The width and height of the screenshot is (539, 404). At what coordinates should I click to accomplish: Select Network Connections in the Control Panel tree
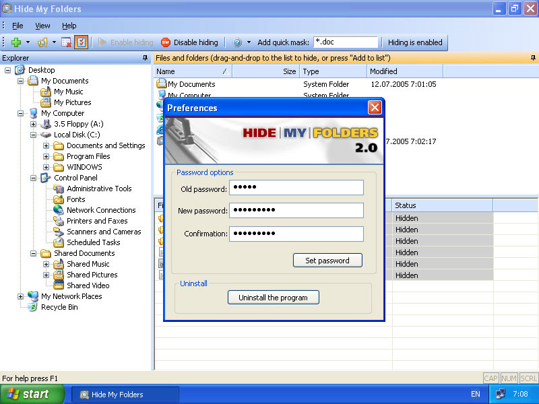tap(101, 210)
